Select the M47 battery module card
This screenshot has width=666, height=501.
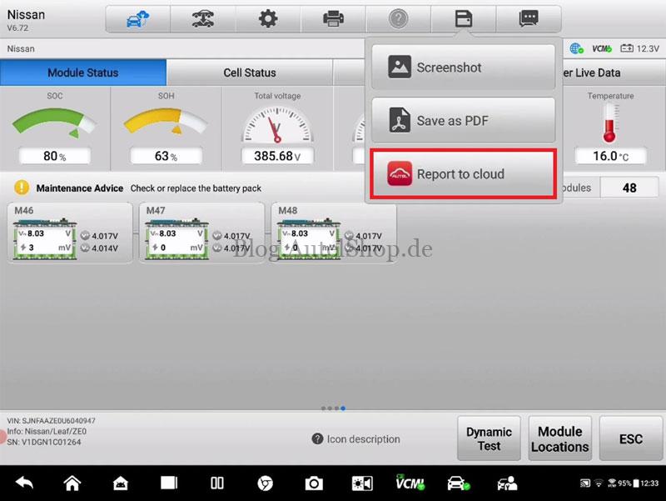click(201, 233)
